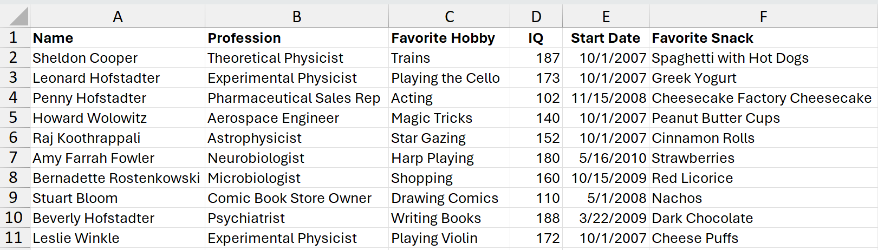Select column C header
Image resolution: width=878 pixels, height=250 pixels.
(x=449, y=17)
